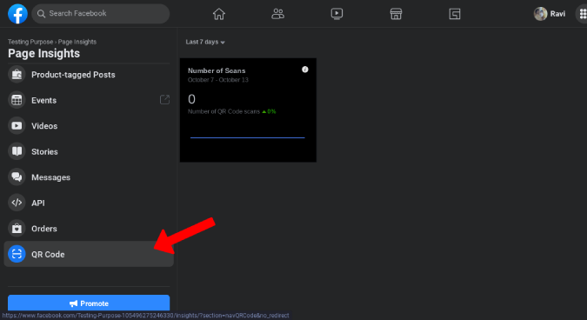Click the API code icon

17,203
